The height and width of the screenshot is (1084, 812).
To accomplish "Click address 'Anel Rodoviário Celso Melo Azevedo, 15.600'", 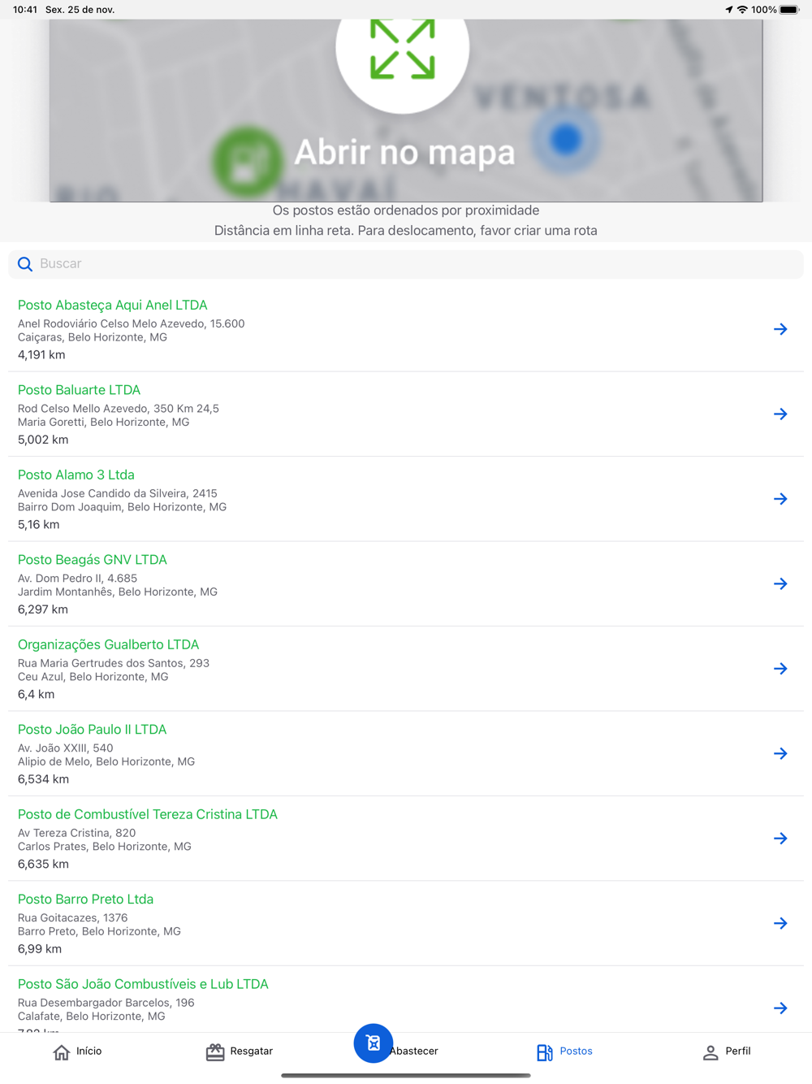I will pyautogui.click(x=132, y=324).
